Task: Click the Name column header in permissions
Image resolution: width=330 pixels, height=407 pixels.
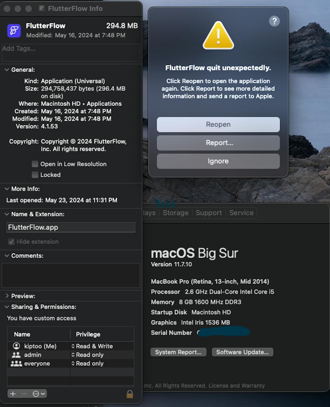Action: pyautogui.click(x=22, y=334)
